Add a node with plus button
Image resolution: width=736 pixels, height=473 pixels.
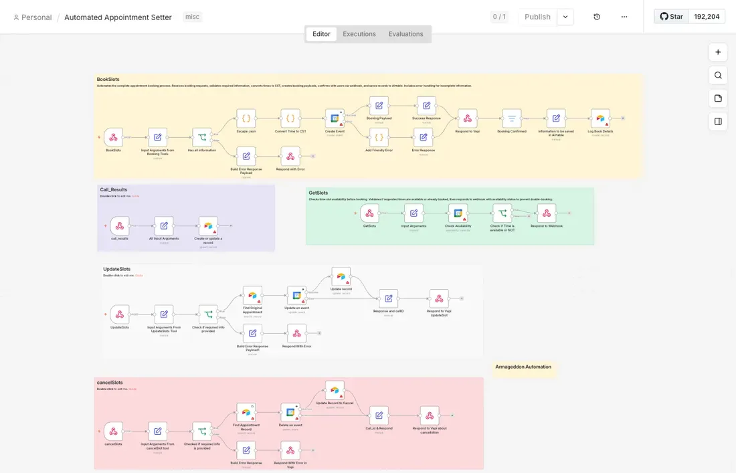718,52
